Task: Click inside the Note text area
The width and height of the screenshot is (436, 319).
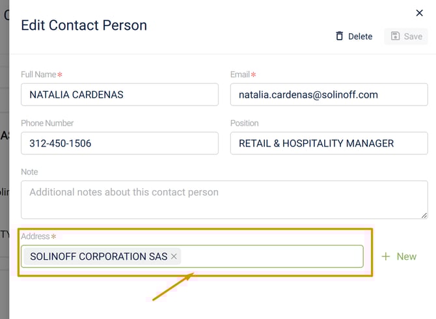Action: click(224, 199)
